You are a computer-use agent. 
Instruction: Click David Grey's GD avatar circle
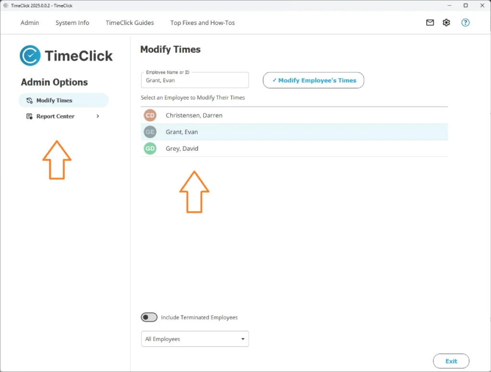[x=150, y=148]
